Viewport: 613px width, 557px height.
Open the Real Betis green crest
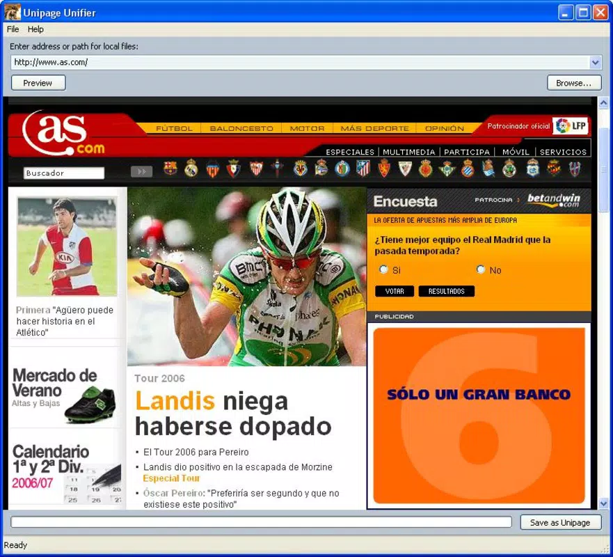(447, 168)
